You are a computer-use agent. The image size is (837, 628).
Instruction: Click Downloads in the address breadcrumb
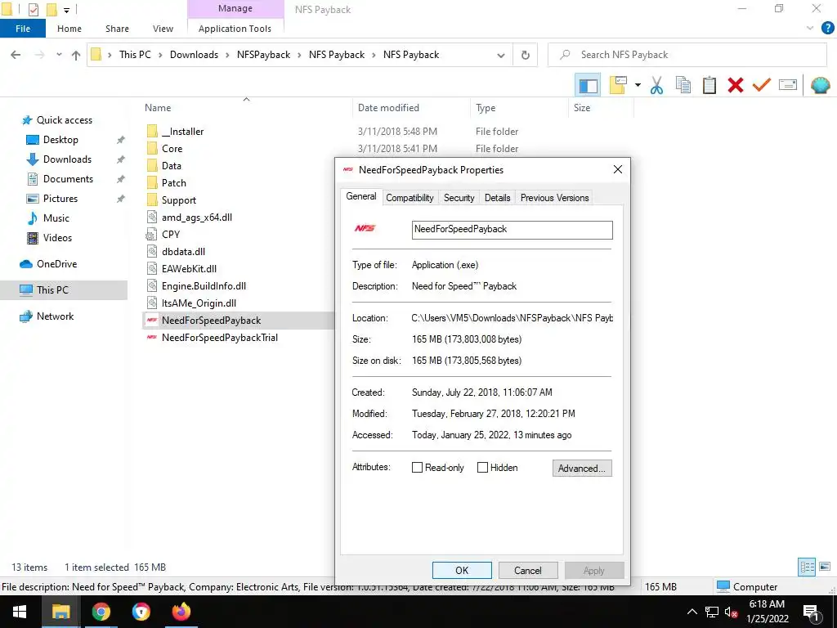tap(194, 55)
